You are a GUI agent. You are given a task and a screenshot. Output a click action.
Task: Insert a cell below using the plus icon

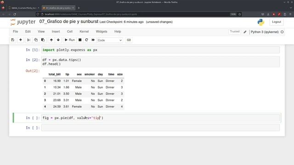point(20,40)
